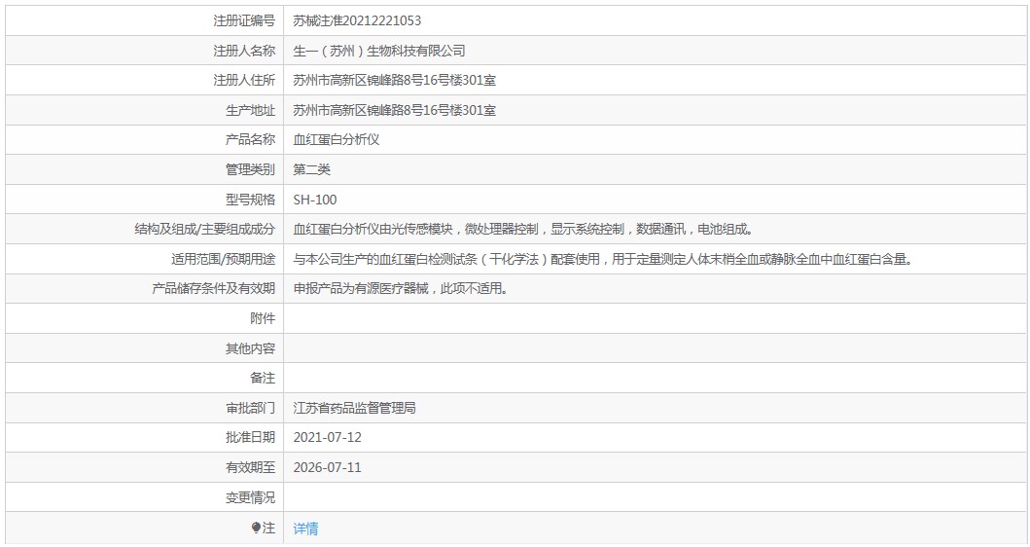Select company name 生一（苏州）生物科技有限公司

(379, 51)
